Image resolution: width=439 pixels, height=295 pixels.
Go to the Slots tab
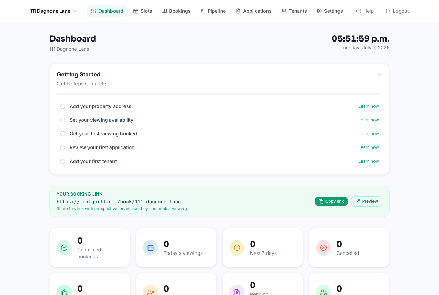click(x=143, y=11)
